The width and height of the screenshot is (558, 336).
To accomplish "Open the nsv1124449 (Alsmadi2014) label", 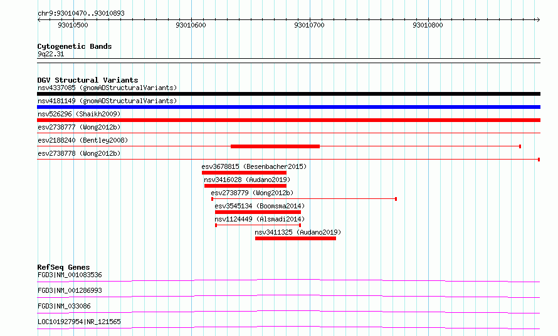I will [260, 219].
